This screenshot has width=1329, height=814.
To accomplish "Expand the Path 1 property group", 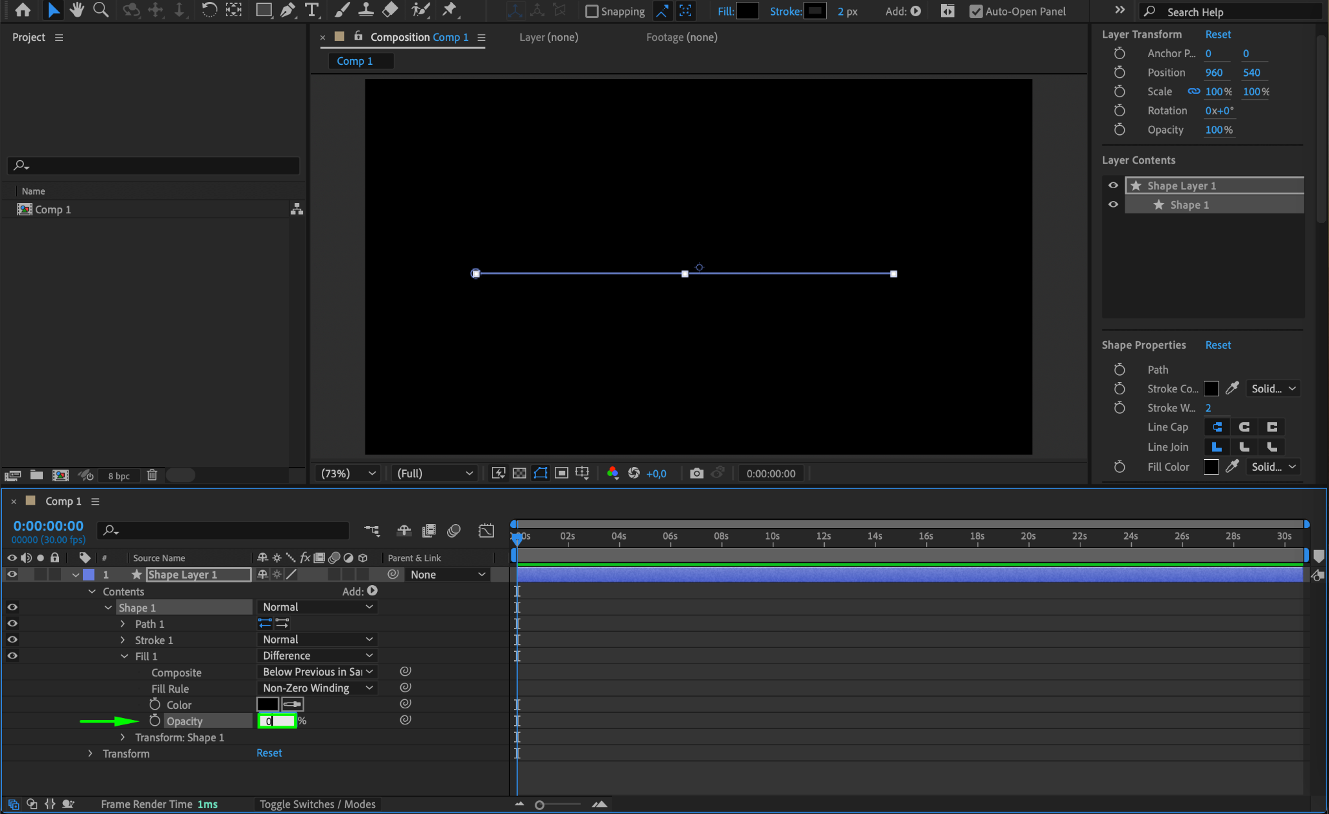I will pyautogui.click(x=123, y=624).
